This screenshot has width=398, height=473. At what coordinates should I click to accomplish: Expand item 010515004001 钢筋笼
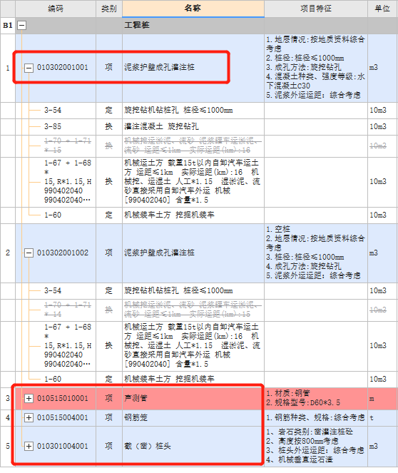click(29, 418)
